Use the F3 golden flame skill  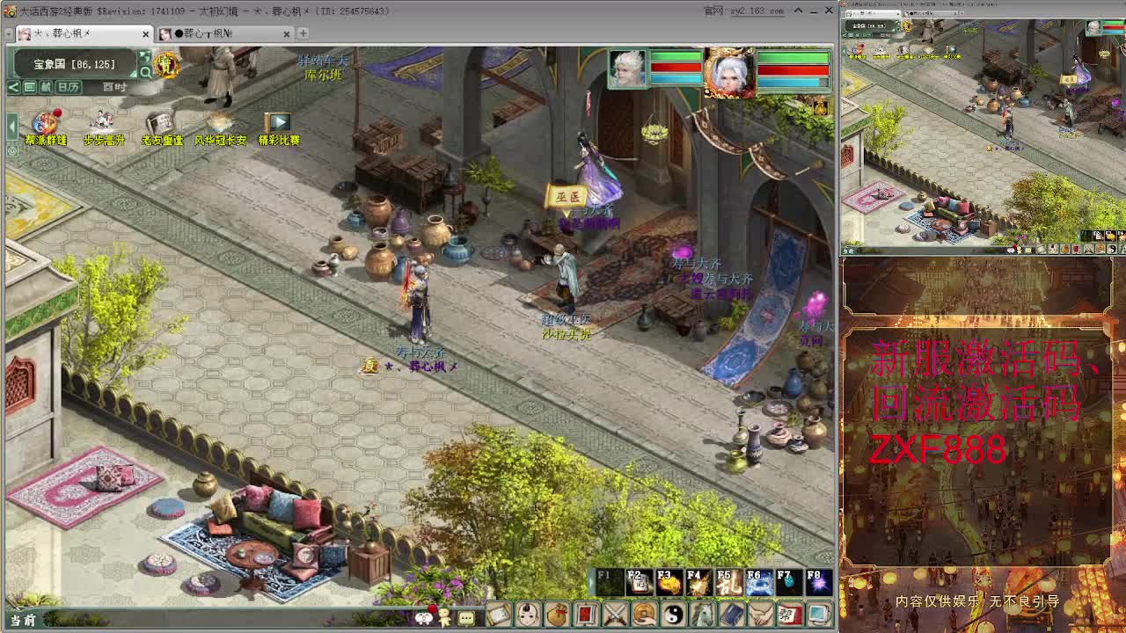tap(668, 582)
